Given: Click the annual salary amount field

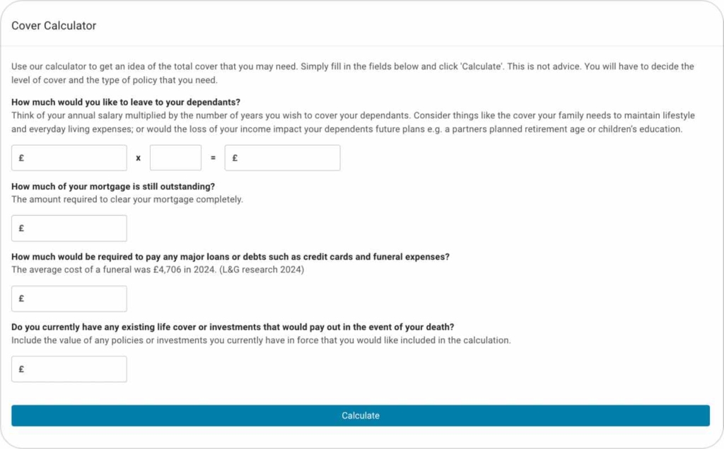Looking at the screenshot, I should (69, 158).
